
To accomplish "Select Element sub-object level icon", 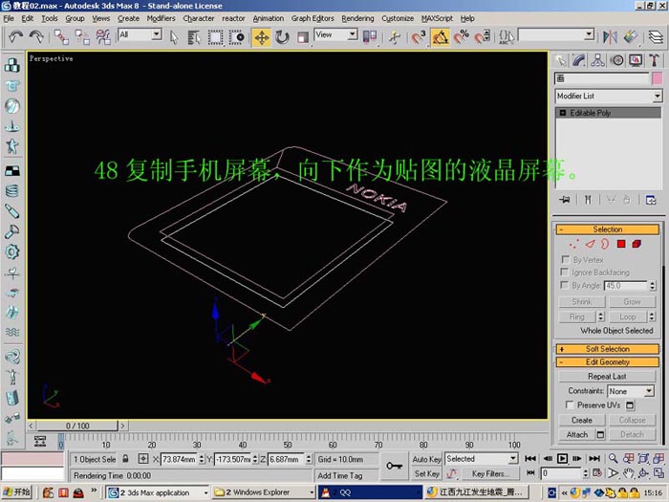I will [637, 244].
